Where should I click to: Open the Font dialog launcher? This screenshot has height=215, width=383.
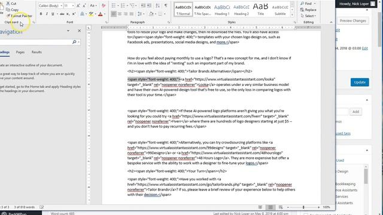click(x=107, y=22)
